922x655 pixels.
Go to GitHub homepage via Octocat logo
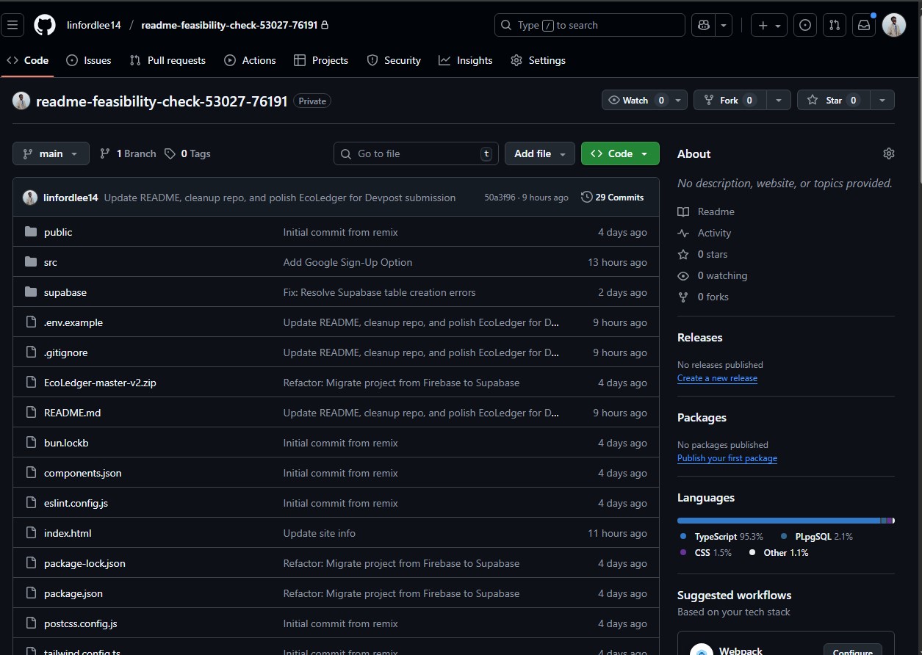pyautogui.click(x=45, y=25)
